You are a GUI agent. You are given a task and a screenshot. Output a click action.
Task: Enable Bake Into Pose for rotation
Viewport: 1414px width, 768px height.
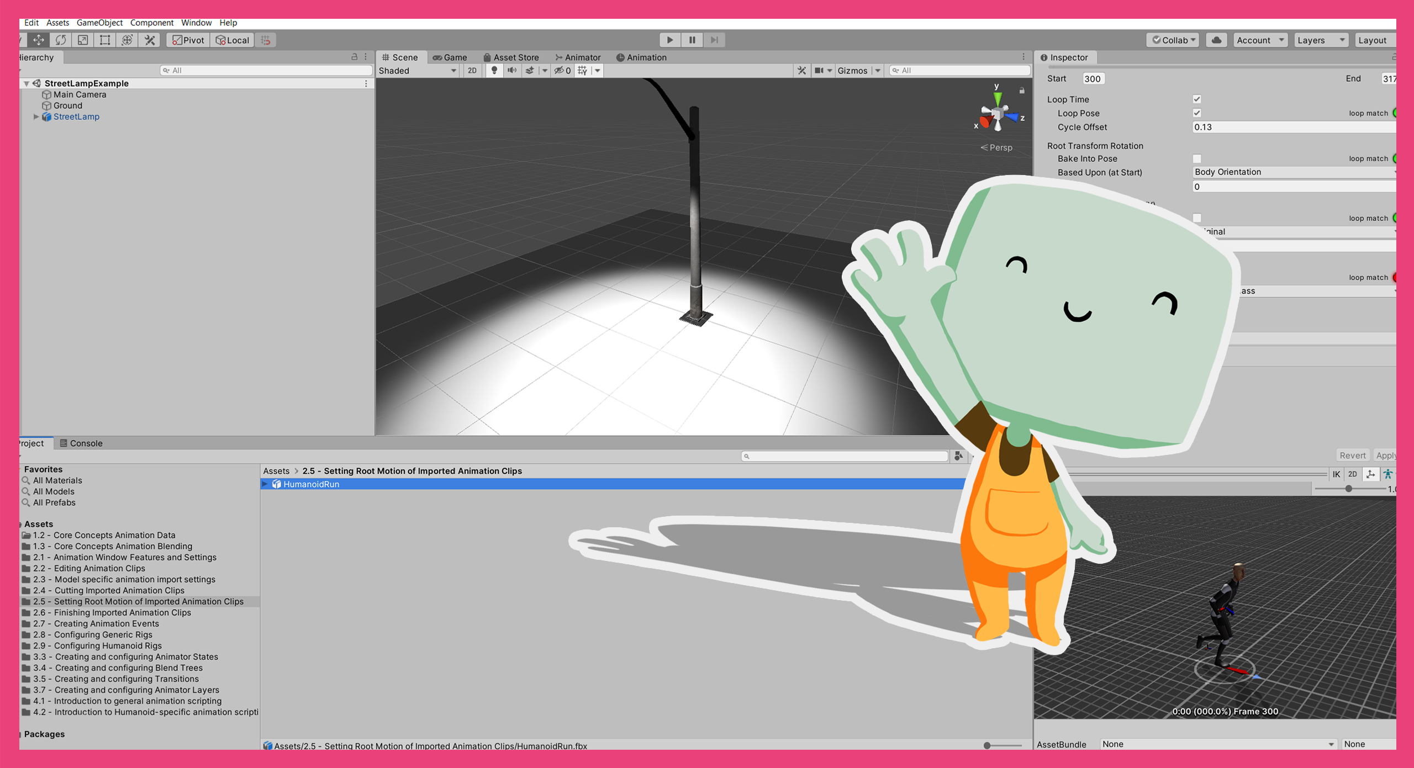pyautogui.click(x=1197, y=159)
